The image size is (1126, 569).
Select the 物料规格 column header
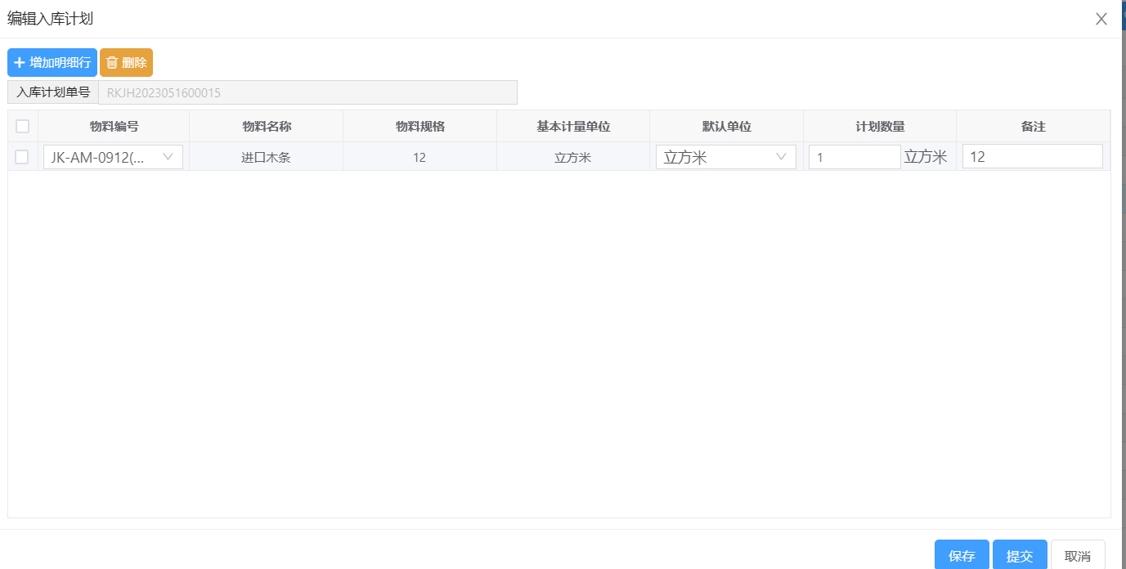coord(419,126)
